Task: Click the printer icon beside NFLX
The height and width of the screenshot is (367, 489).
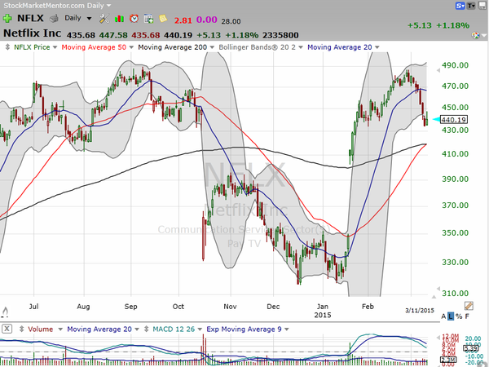Action: 54,19
